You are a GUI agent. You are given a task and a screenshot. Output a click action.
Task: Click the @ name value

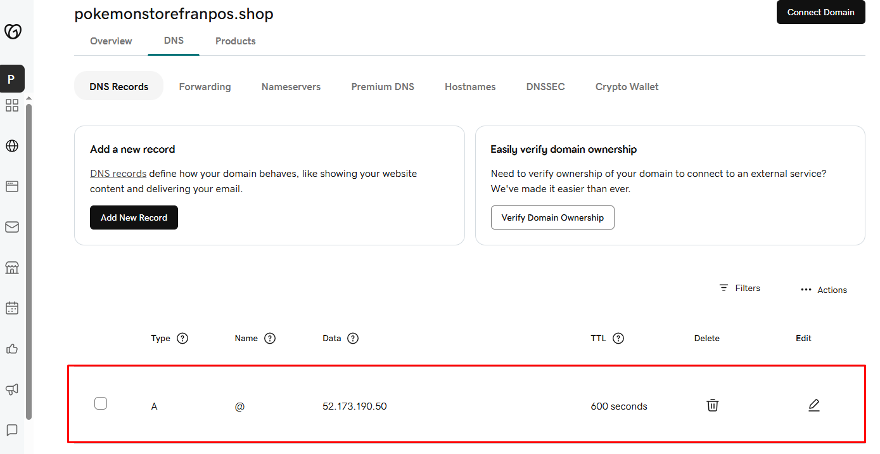[x=239, y=406]
